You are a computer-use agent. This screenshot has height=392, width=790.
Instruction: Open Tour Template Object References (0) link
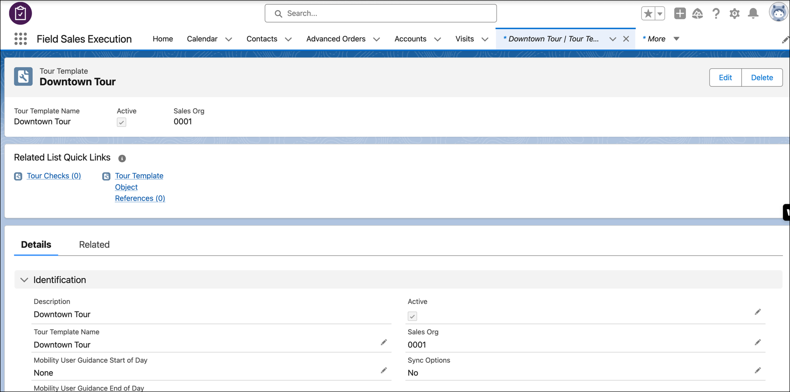tap(140, 187)
